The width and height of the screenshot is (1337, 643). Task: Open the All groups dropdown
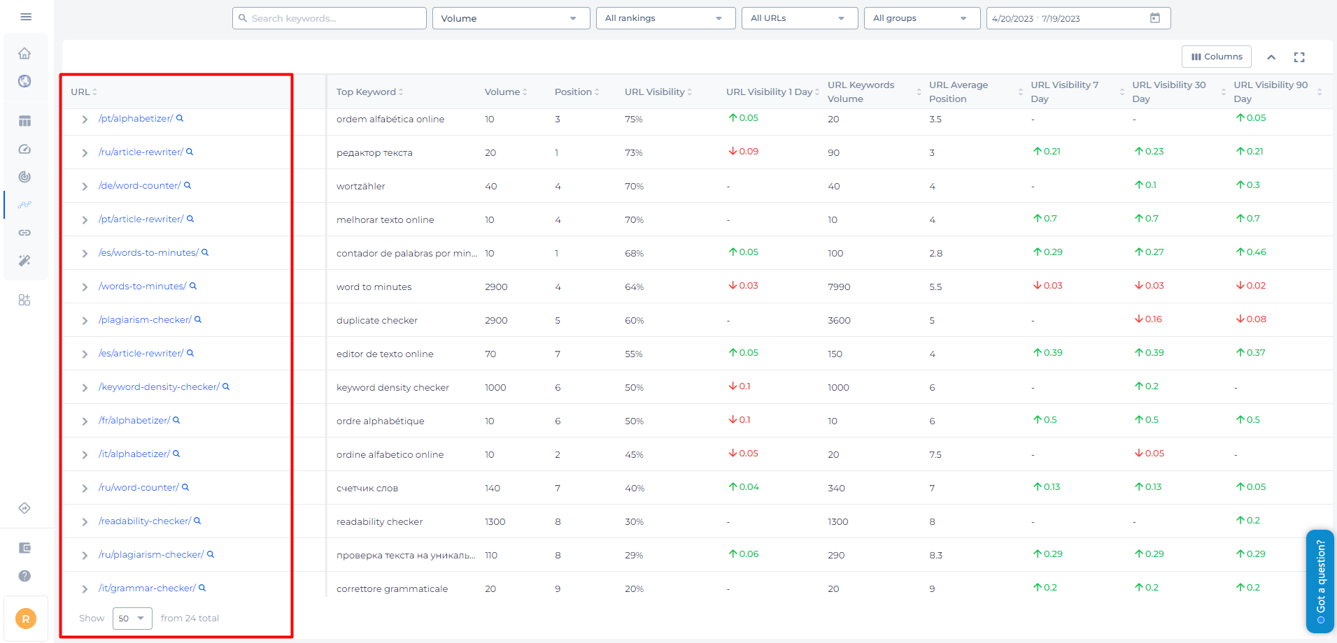point(922,18)
